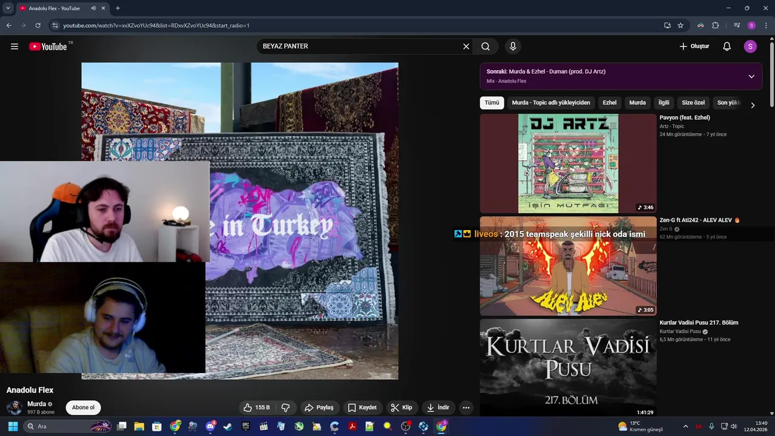This screenshot has width=775, height=436.
Task: Run search with the magnifier button
Action: (x=486, y=47)
